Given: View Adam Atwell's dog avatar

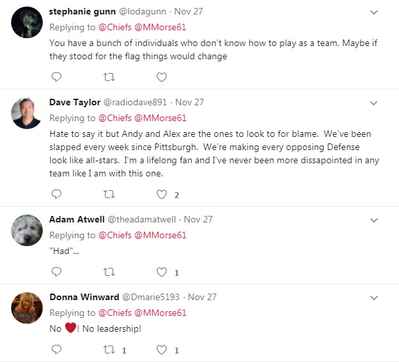Looking at the screenshot, I should [28, 232].
